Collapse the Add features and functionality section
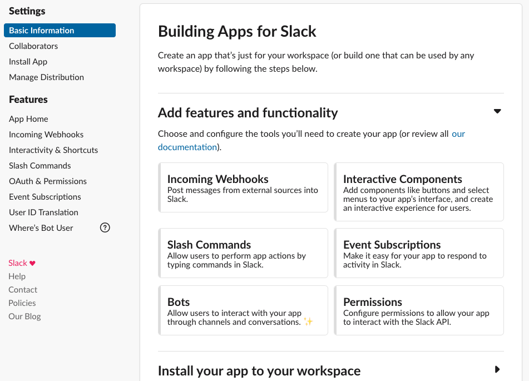The width and height of the screenshot is (529, 381). pos(497,112)
